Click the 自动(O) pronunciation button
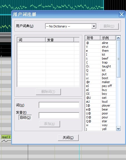The image size is (126, 160). [x=25, y=117]
